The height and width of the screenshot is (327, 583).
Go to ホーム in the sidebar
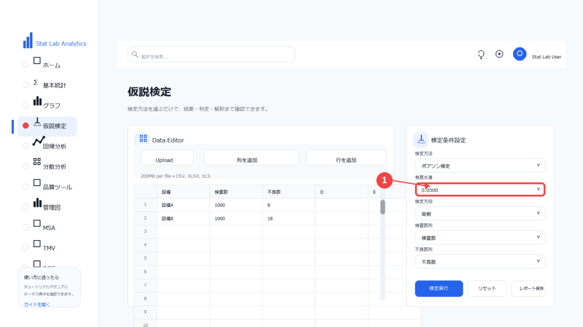coord(51,65)
